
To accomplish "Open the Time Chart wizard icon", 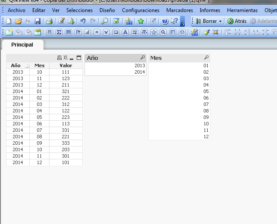I will 194,32.
